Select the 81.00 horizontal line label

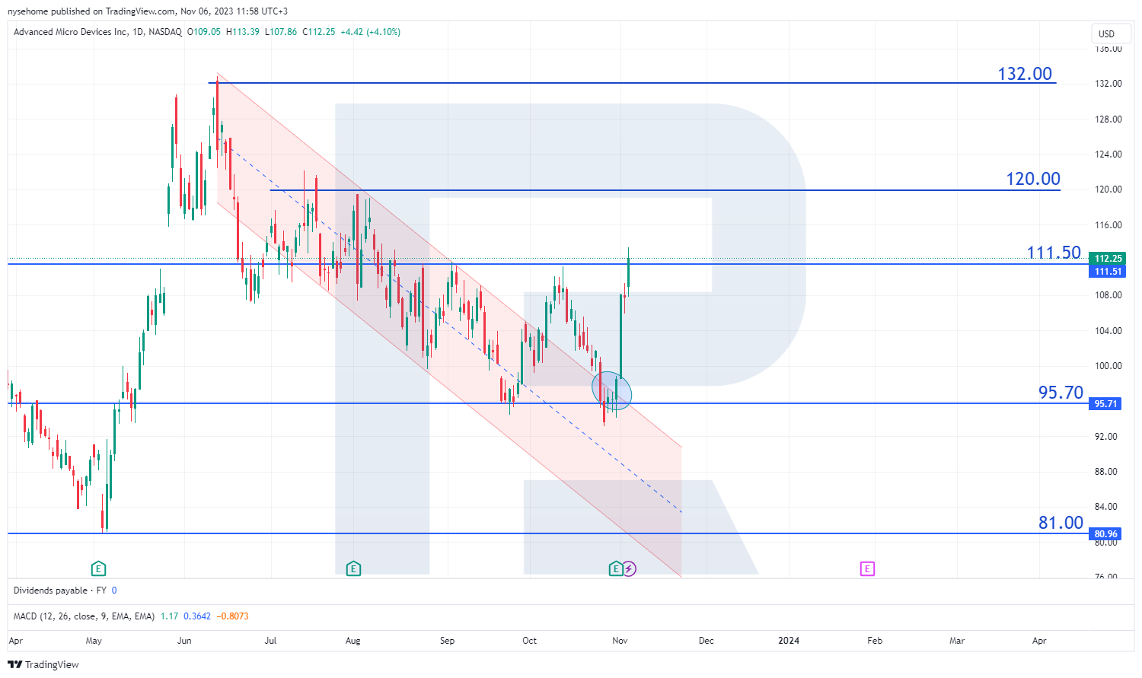[x=1061, y=523]
